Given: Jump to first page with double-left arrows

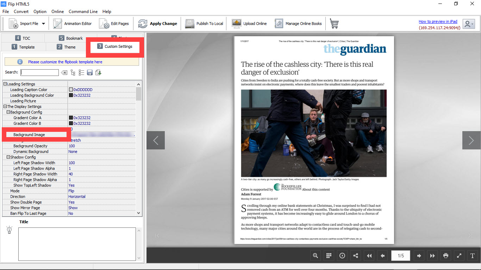Looking at the screenshot, I should click(x=369, y=256).
